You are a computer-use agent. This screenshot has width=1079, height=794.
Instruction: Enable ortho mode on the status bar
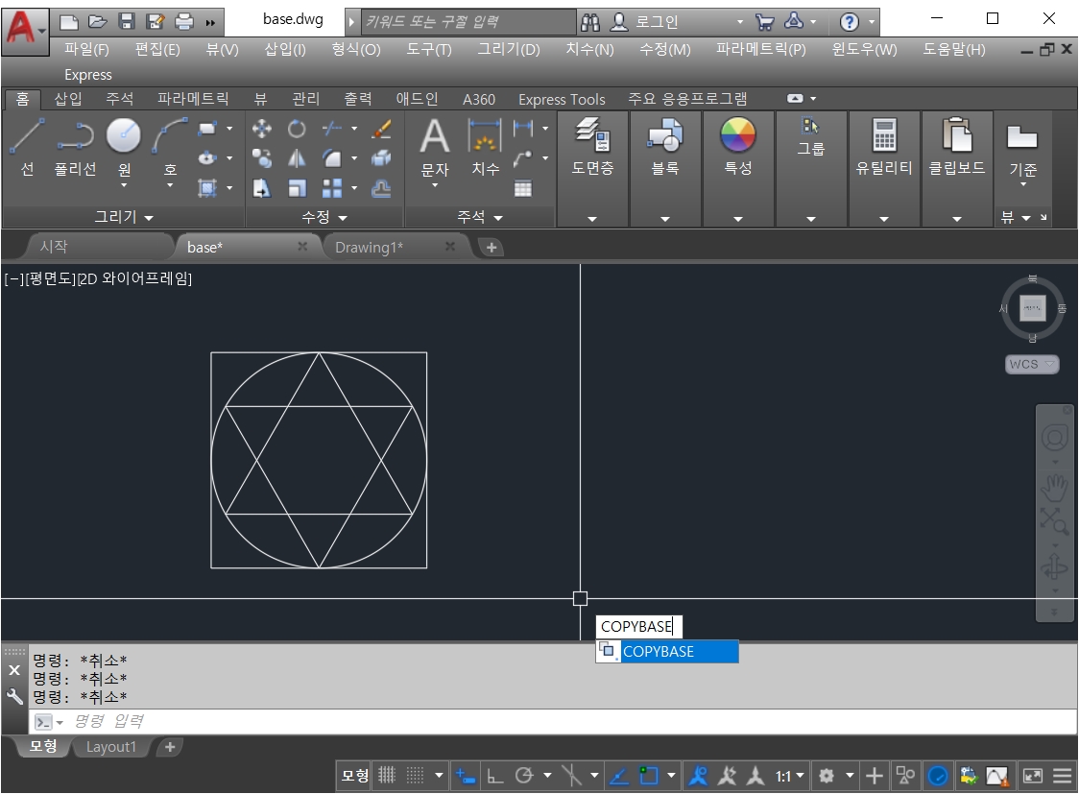(x=492, y=775)
